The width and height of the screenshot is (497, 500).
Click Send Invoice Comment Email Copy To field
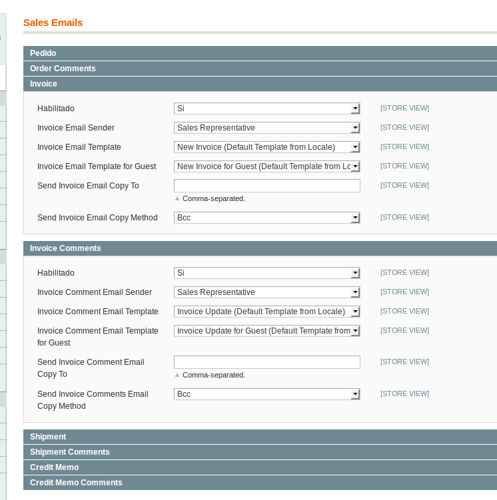pos(266,362)
